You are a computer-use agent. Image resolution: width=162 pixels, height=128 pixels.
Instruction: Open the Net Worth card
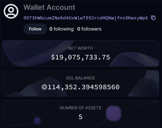(x=80, y=53)
